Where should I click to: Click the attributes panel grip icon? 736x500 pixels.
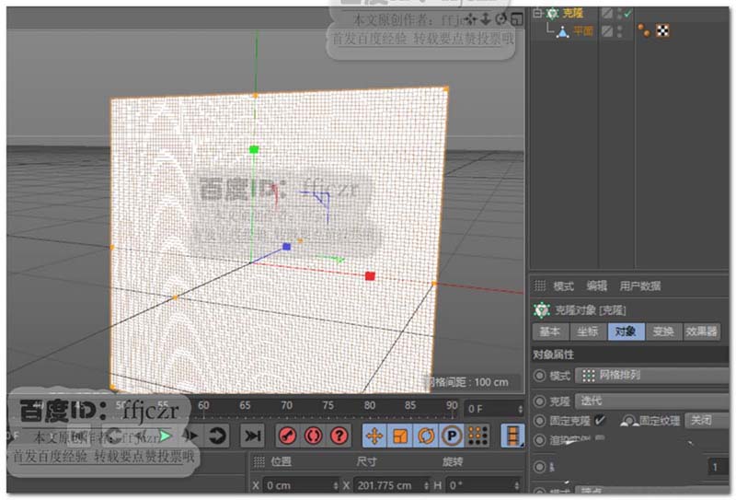pyautogui.click(x=540, y=285)
